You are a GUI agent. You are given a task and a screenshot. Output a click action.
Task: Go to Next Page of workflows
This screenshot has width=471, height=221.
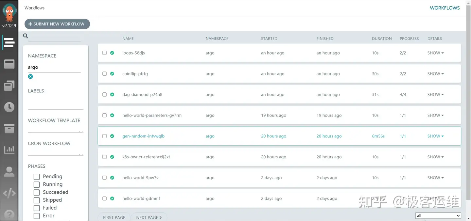149,217
